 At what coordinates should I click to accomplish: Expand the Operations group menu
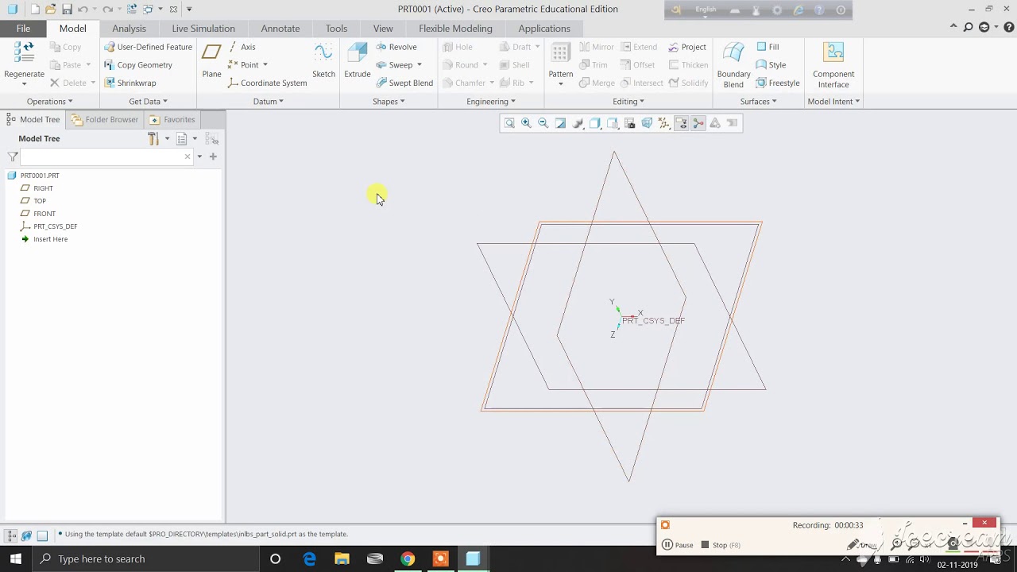coord(49,102)
